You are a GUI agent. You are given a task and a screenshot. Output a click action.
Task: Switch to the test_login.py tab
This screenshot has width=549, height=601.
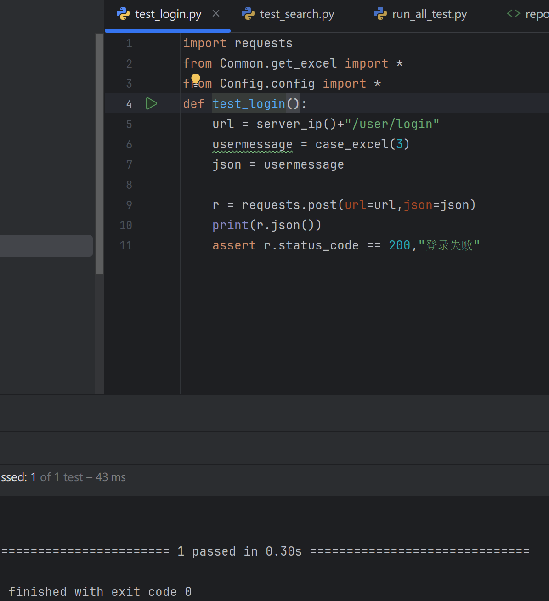[x=168, y=14]
